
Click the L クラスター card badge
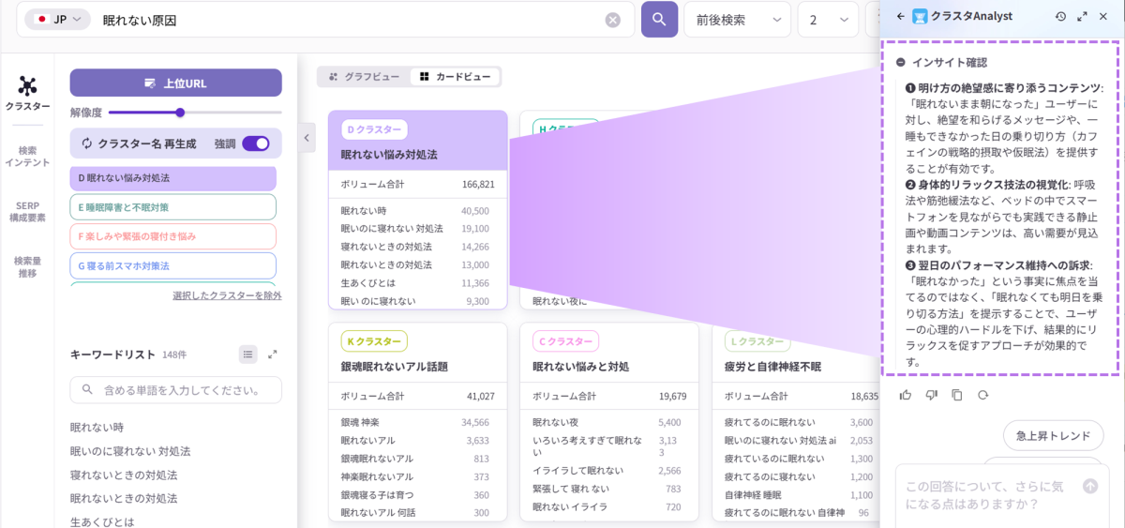coord(757,341)
